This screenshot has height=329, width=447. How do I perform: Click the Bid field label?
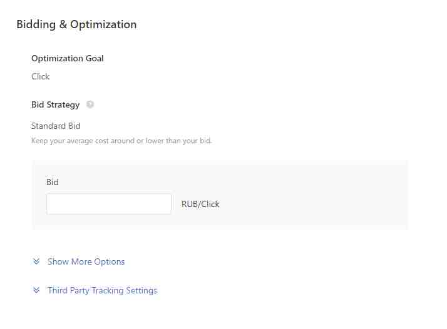click(x=53, y=182)
